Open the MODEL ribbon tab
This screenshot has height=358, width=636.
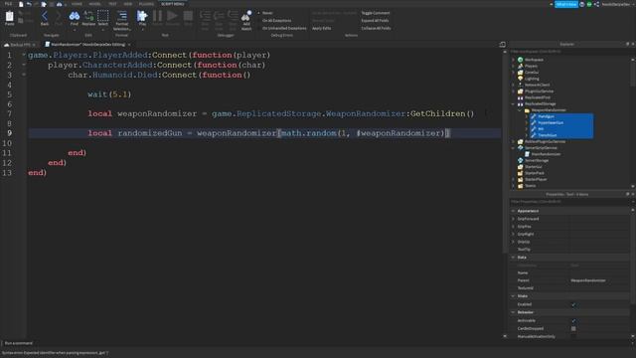[94, 4]
